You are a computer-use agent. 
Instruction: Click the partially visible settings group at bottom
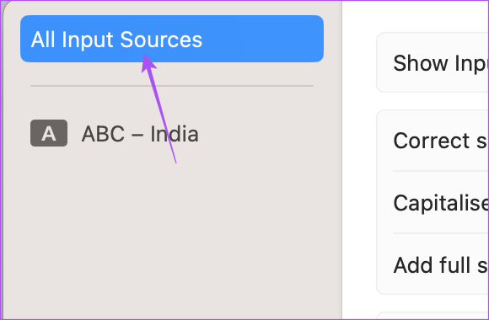pyautogui.click(x=433, y=315)
